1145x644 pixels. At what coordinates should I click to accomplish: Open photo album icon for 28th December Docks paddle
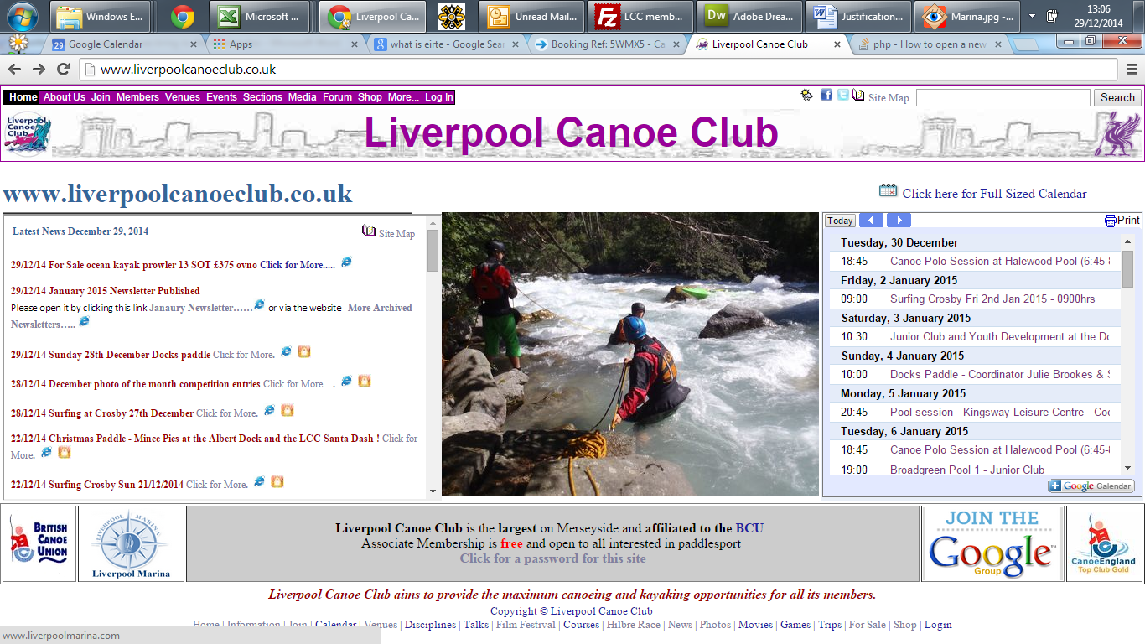pos(304,351)
